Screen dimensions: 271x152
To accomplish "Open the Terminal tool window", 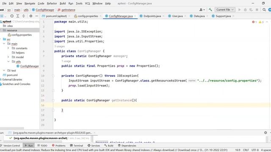I will pos(76,146).
